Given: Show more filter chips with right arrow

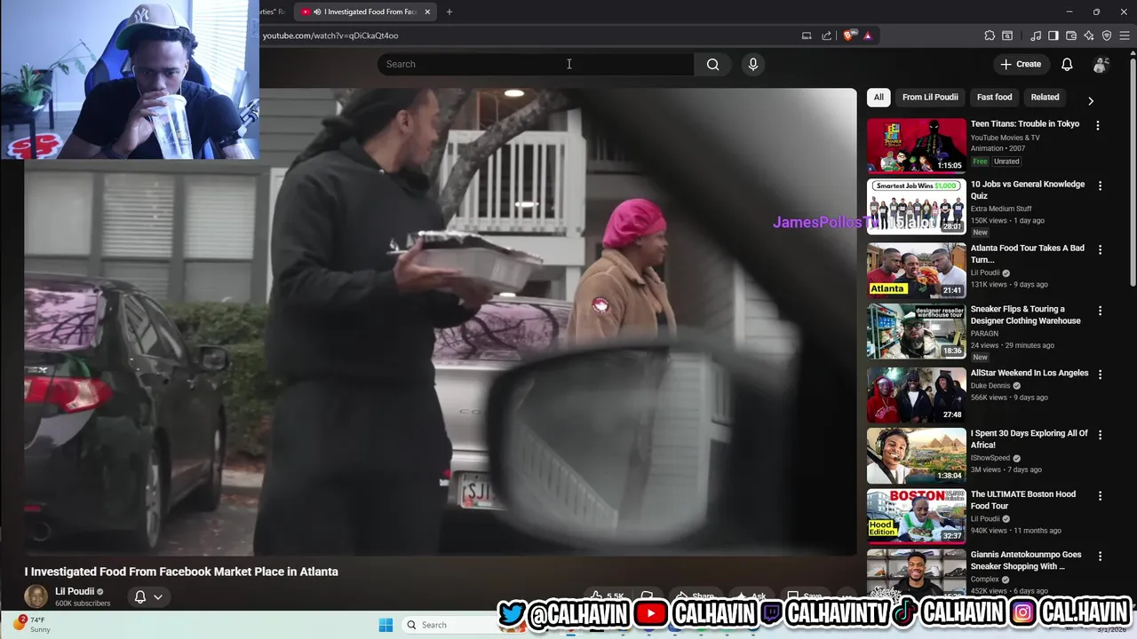Looking at the screenshot, I should tap(1091, 100).
